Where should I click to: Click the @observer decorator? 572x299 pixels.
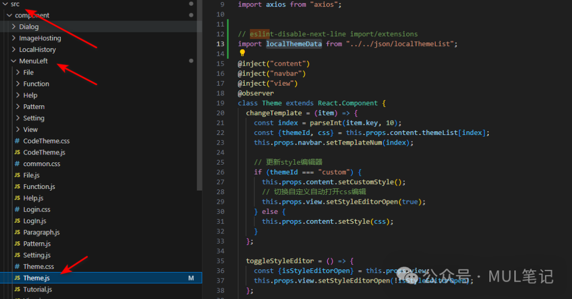click(256, 93)
